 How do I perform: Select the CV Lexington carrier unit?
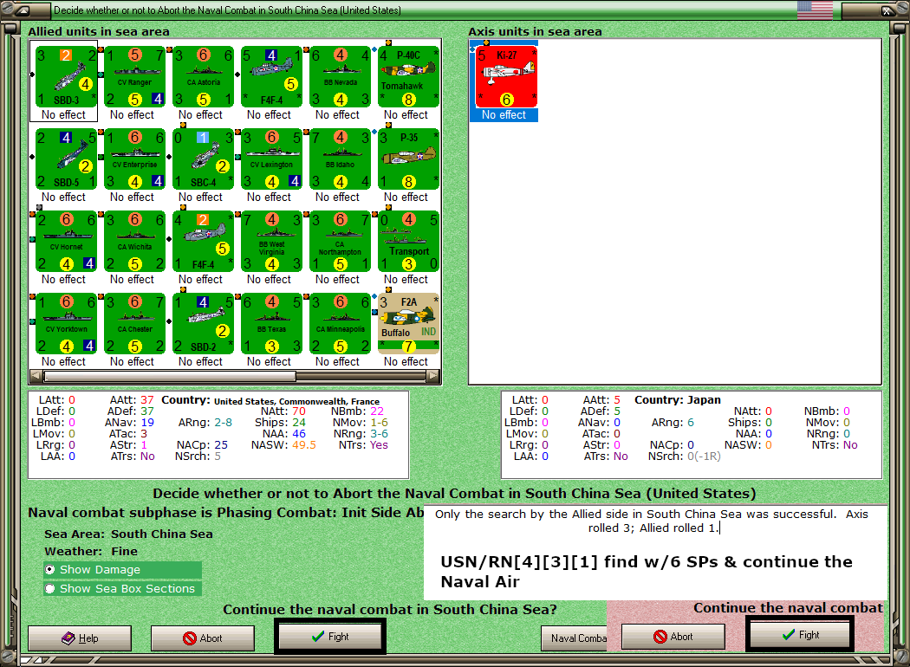(272, 159)
